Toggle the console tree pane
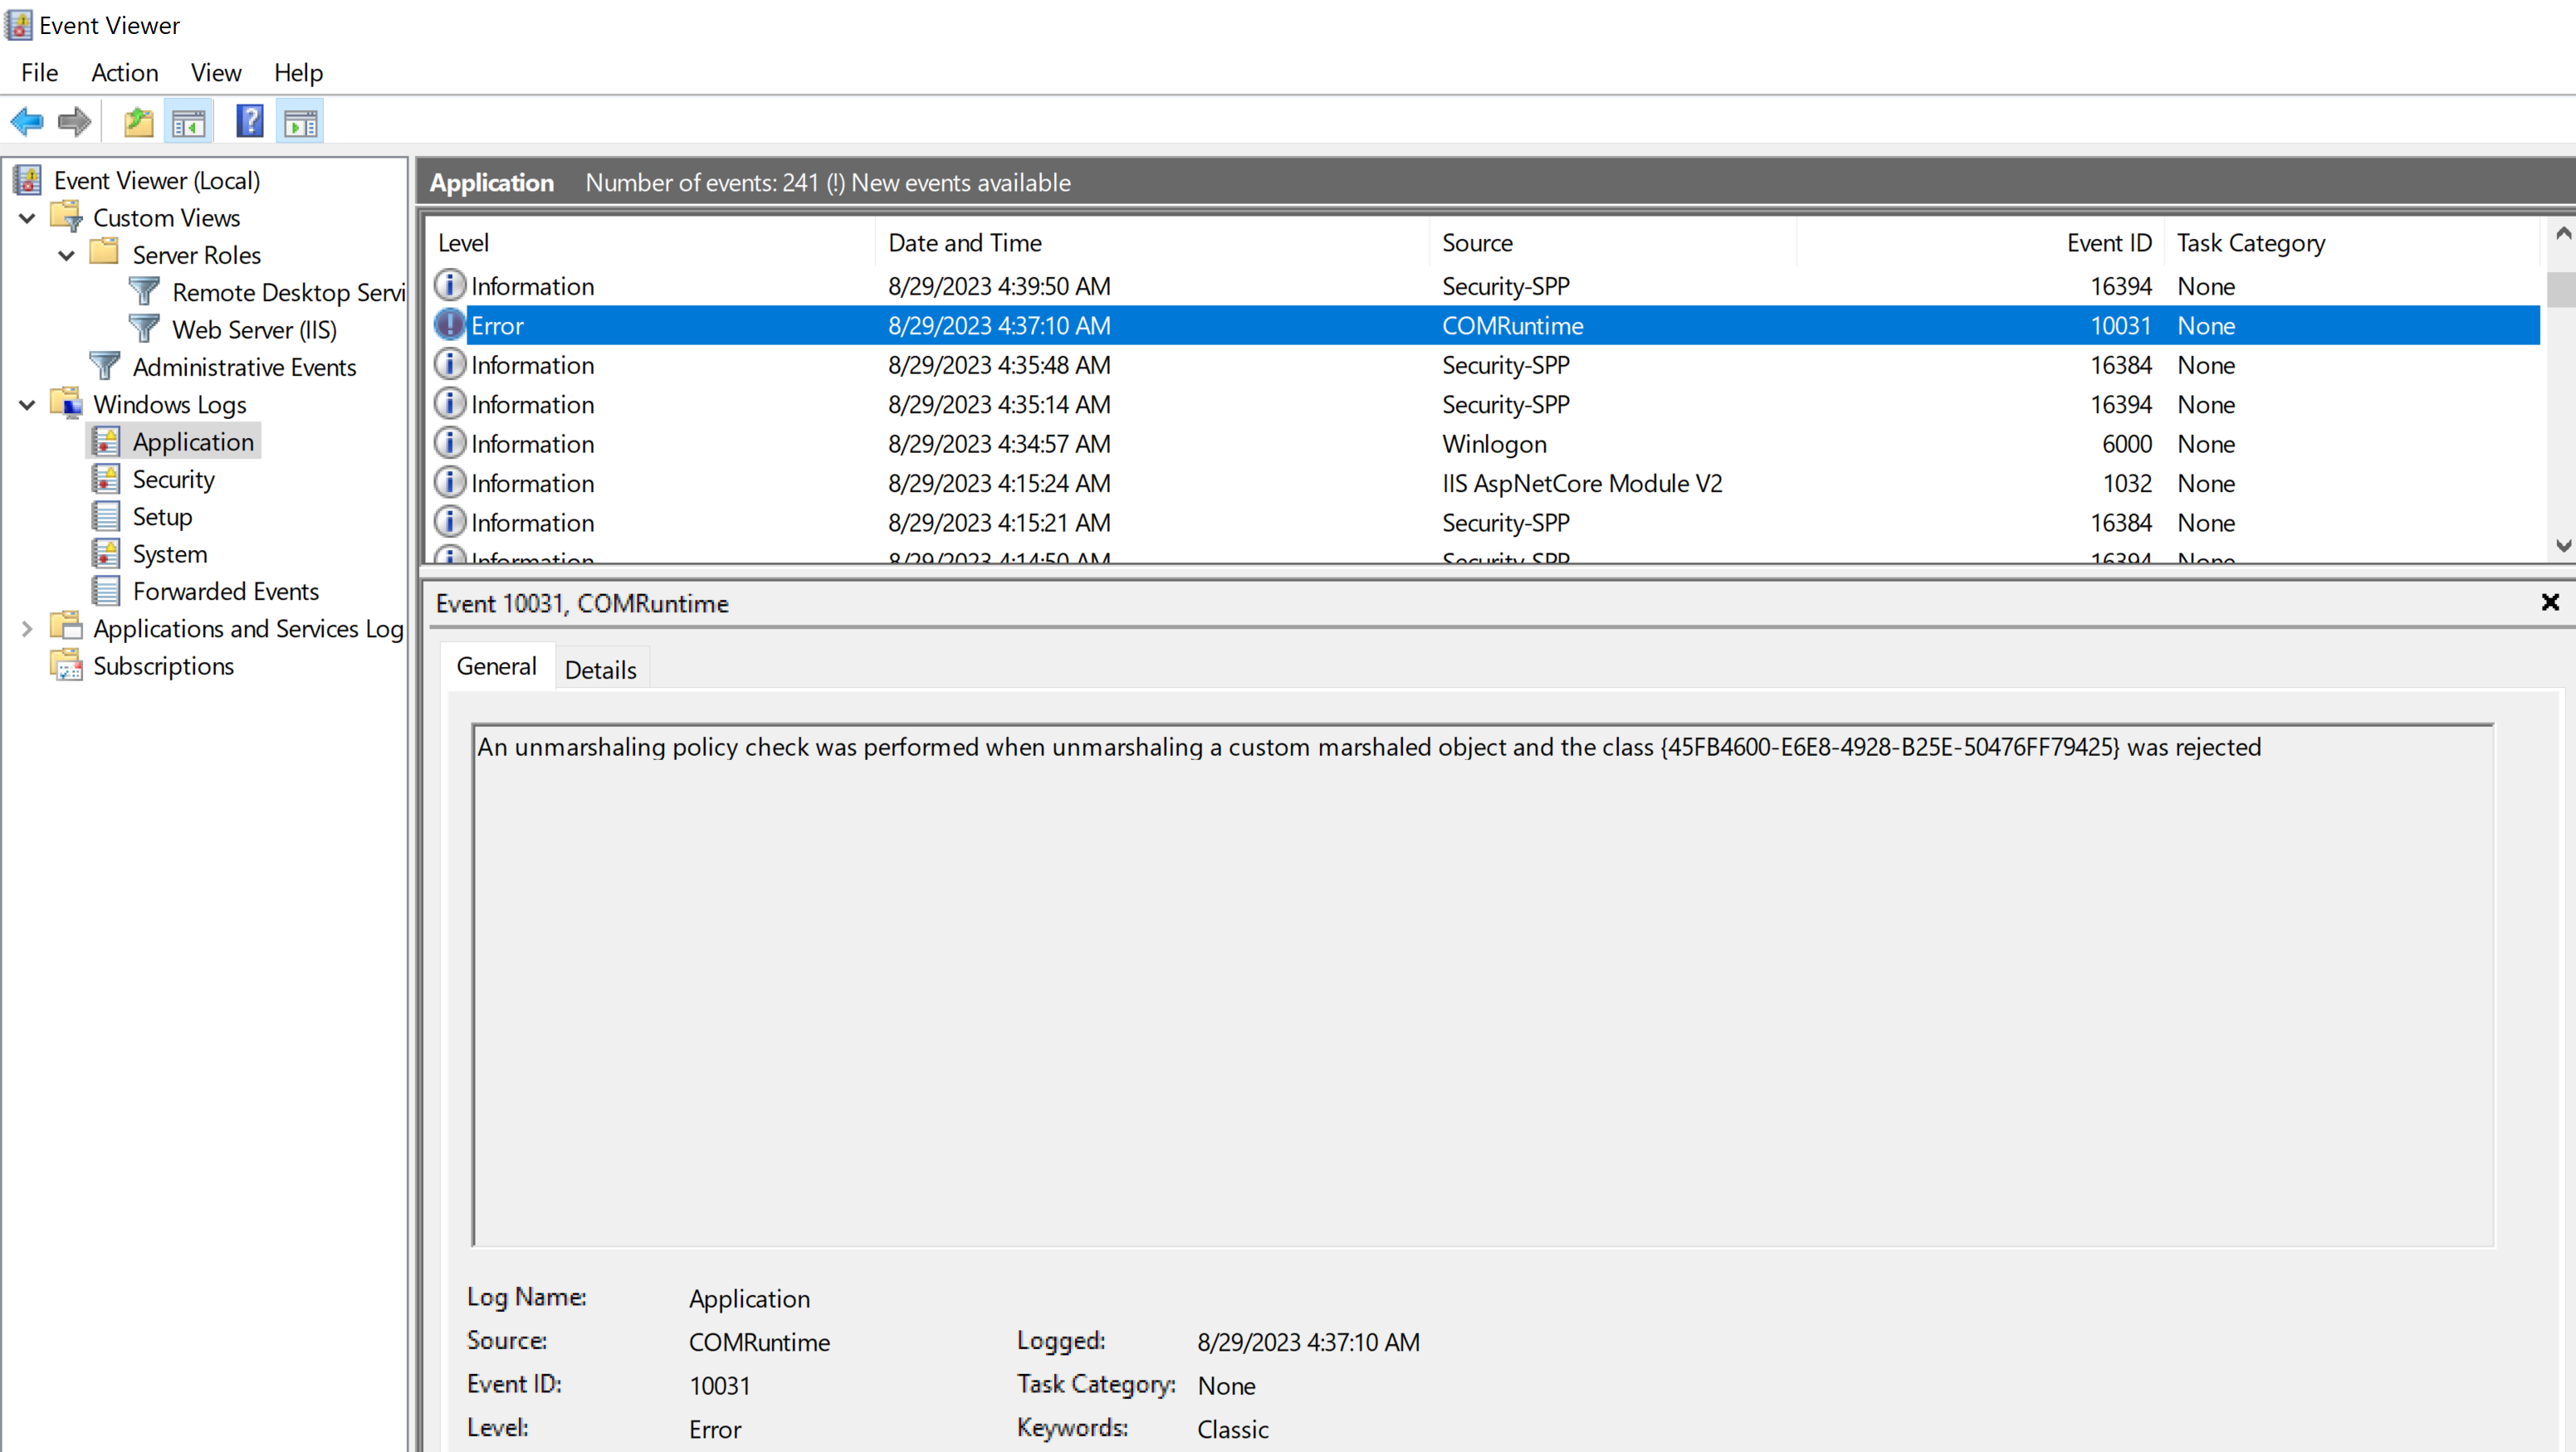2576x1452 pixels. click(x=188, y=121)
